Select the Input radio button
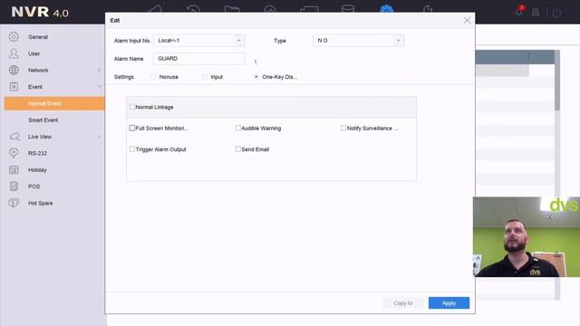 pos(205,77)
